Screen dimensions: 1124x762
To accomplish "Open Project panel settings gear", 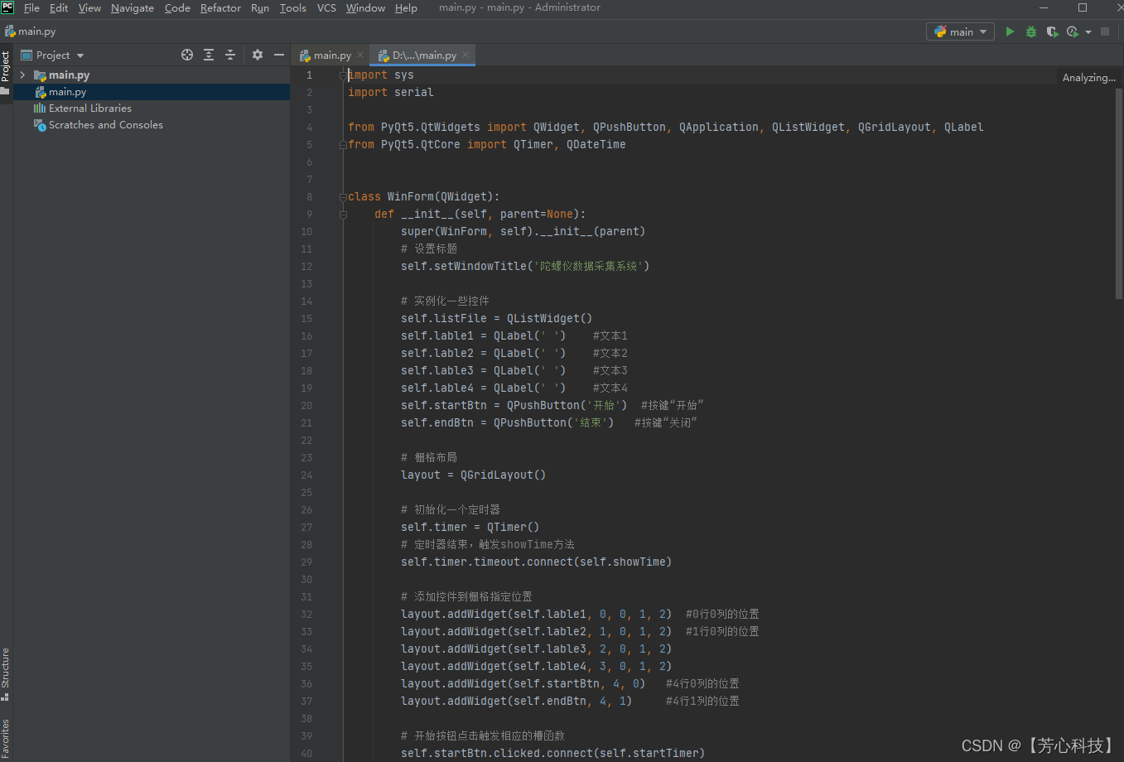I will (258, 55).
